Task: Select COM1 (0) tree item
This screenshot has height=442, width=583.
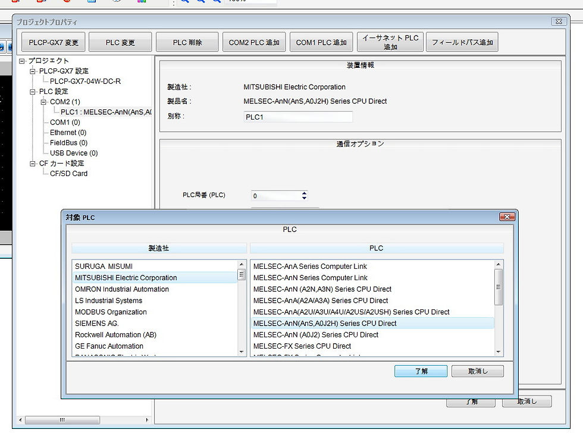Action: pos(65,123)
